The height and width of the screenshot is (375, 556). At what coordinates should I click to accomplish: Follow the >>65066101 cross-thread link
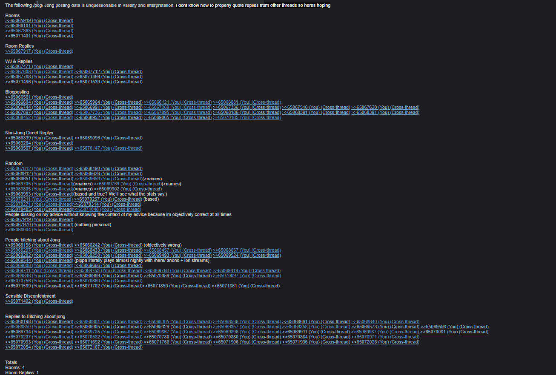(39, 26)
